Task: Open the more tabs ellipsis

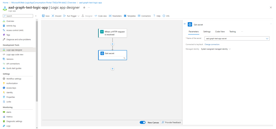Action: pyautogui.click(x=242, y=32)
